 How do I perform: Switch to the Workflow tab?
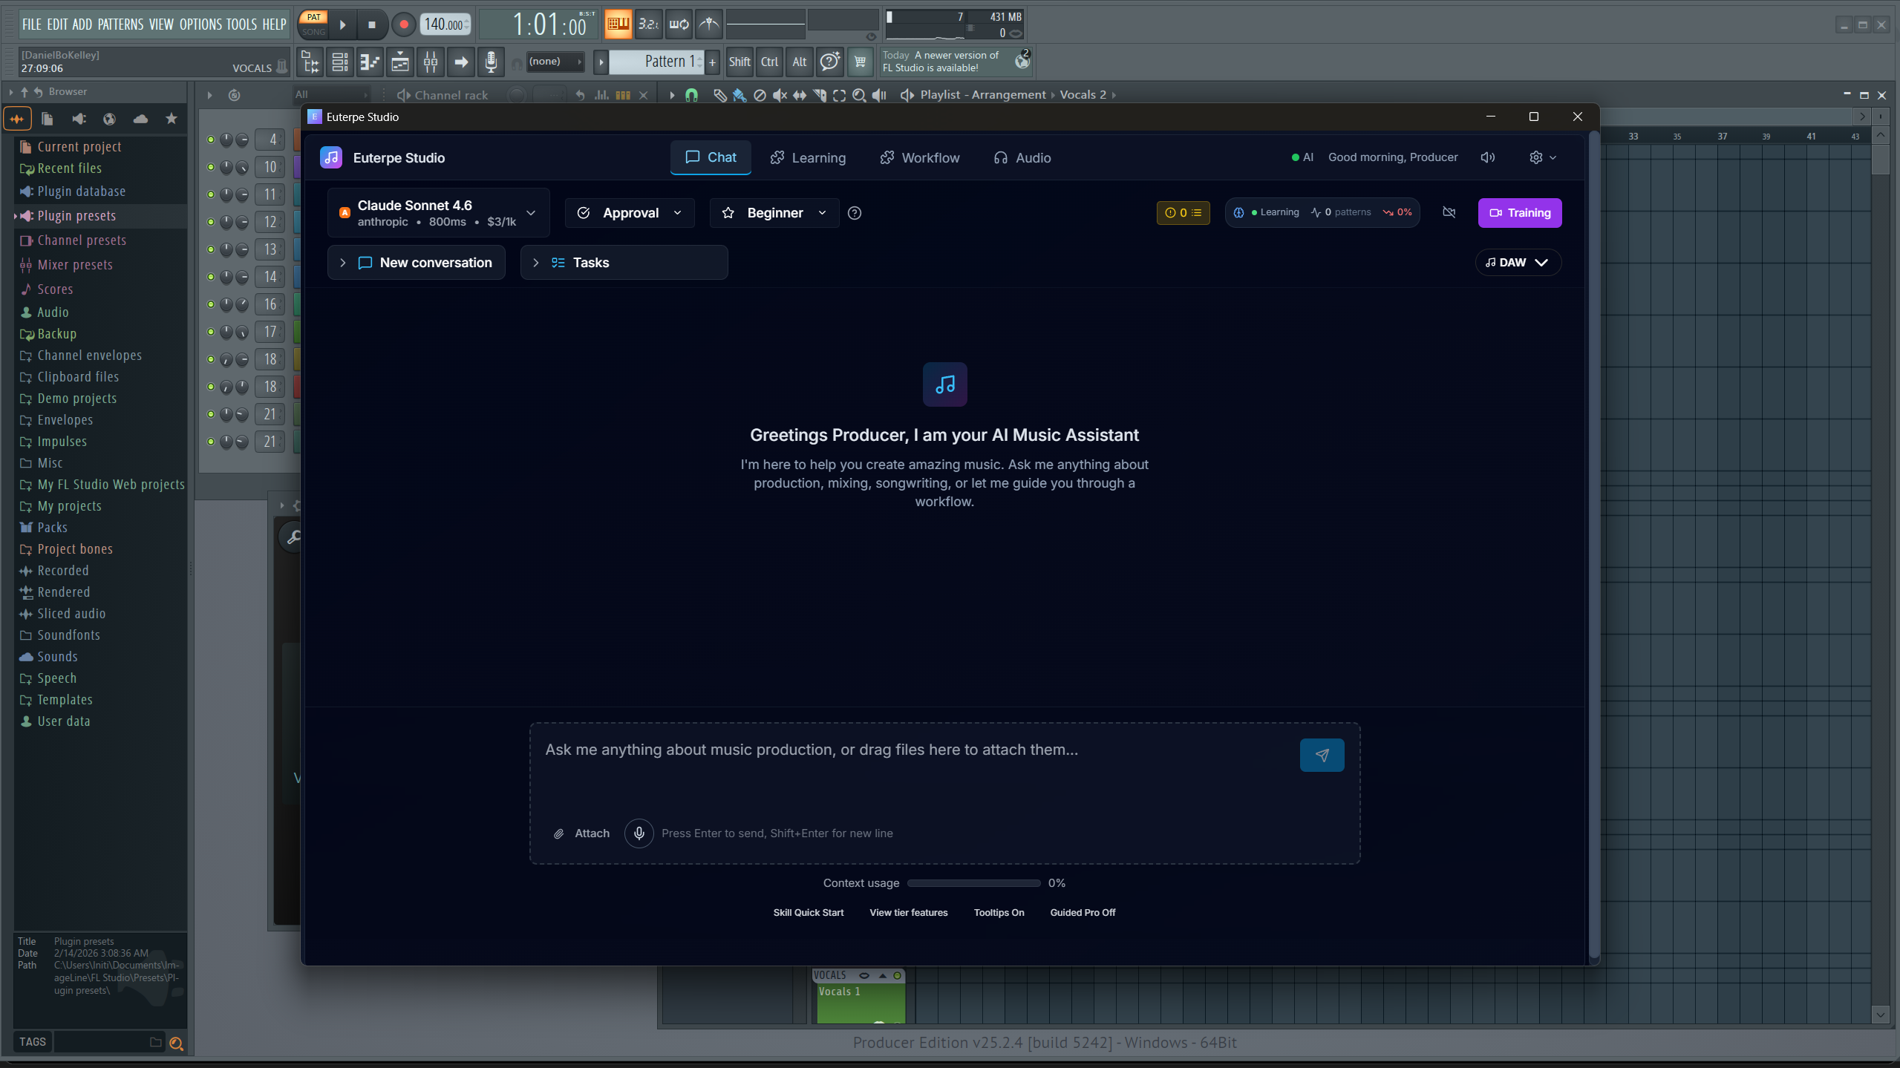(x=920, y=158)
